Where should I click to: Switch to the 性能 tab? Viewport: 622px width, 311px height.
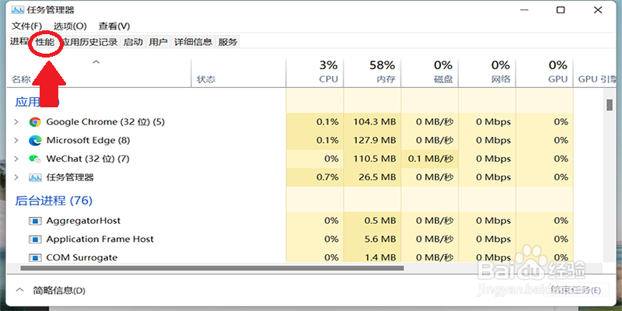(45, 42)
